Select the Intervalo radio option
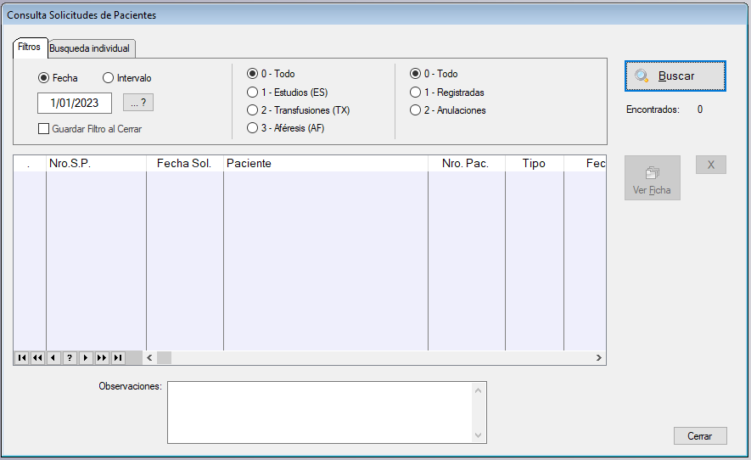This screenshot has width=751, height=460. (x=108, y=78)
